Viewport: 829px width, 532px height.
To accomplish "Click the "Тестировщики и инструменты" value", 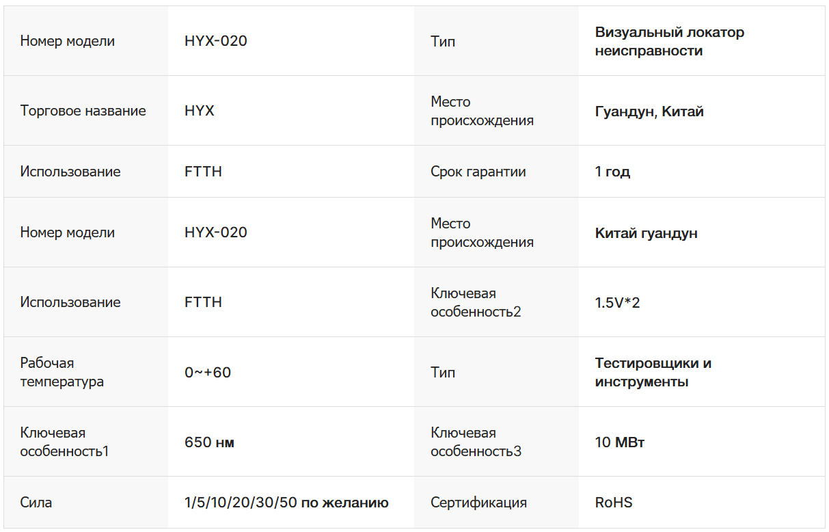I will pos(653,372).
